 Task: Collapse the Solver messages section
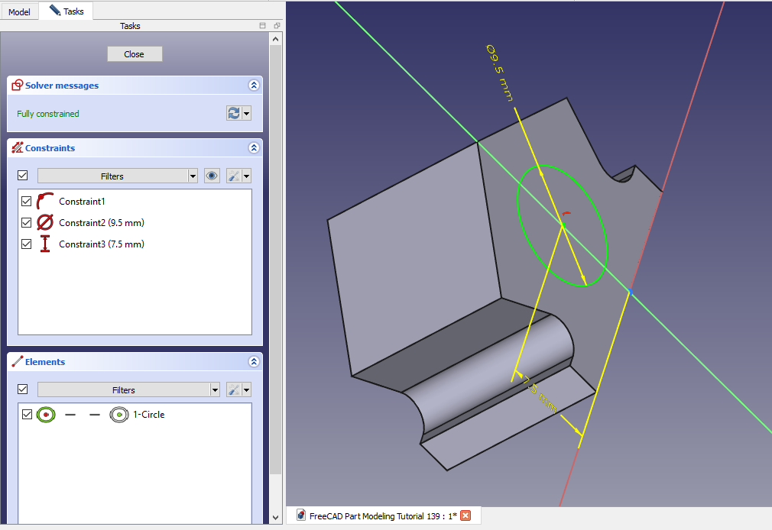[x=254, y=86]
